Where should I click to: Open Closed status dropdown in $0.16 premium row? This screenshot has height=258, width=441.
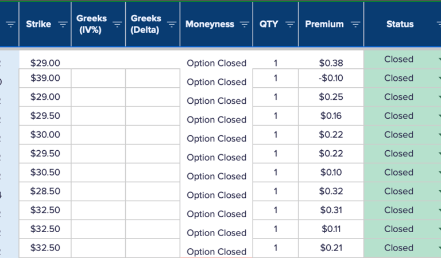pyautogui.click(x=438, y=116)
